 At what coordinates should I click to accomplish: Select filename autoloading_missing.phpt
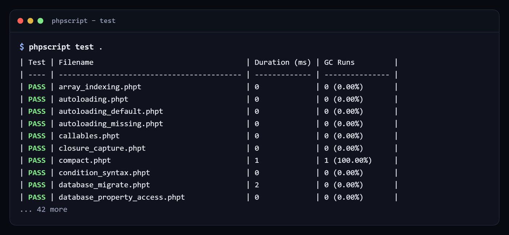point(111,124)
